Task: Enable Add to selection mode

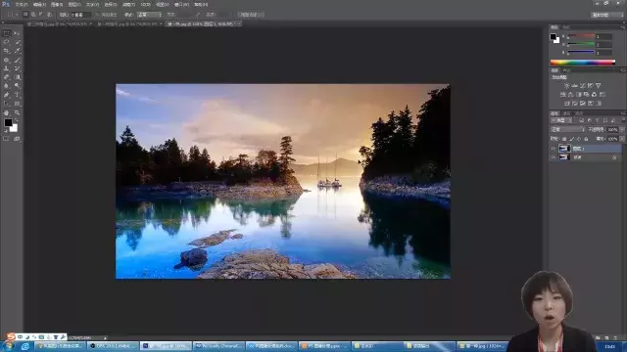Action: (x=33, y=15)
